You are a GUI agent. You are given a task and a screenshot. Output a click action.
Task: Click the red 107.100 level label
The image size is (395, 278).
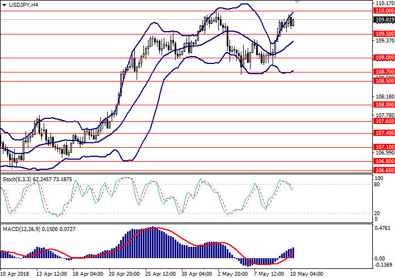pyautogui.click(x=384, y=147)
